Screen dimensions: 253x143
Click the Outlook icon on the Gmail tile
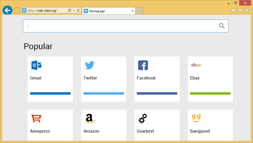[36, 65]
